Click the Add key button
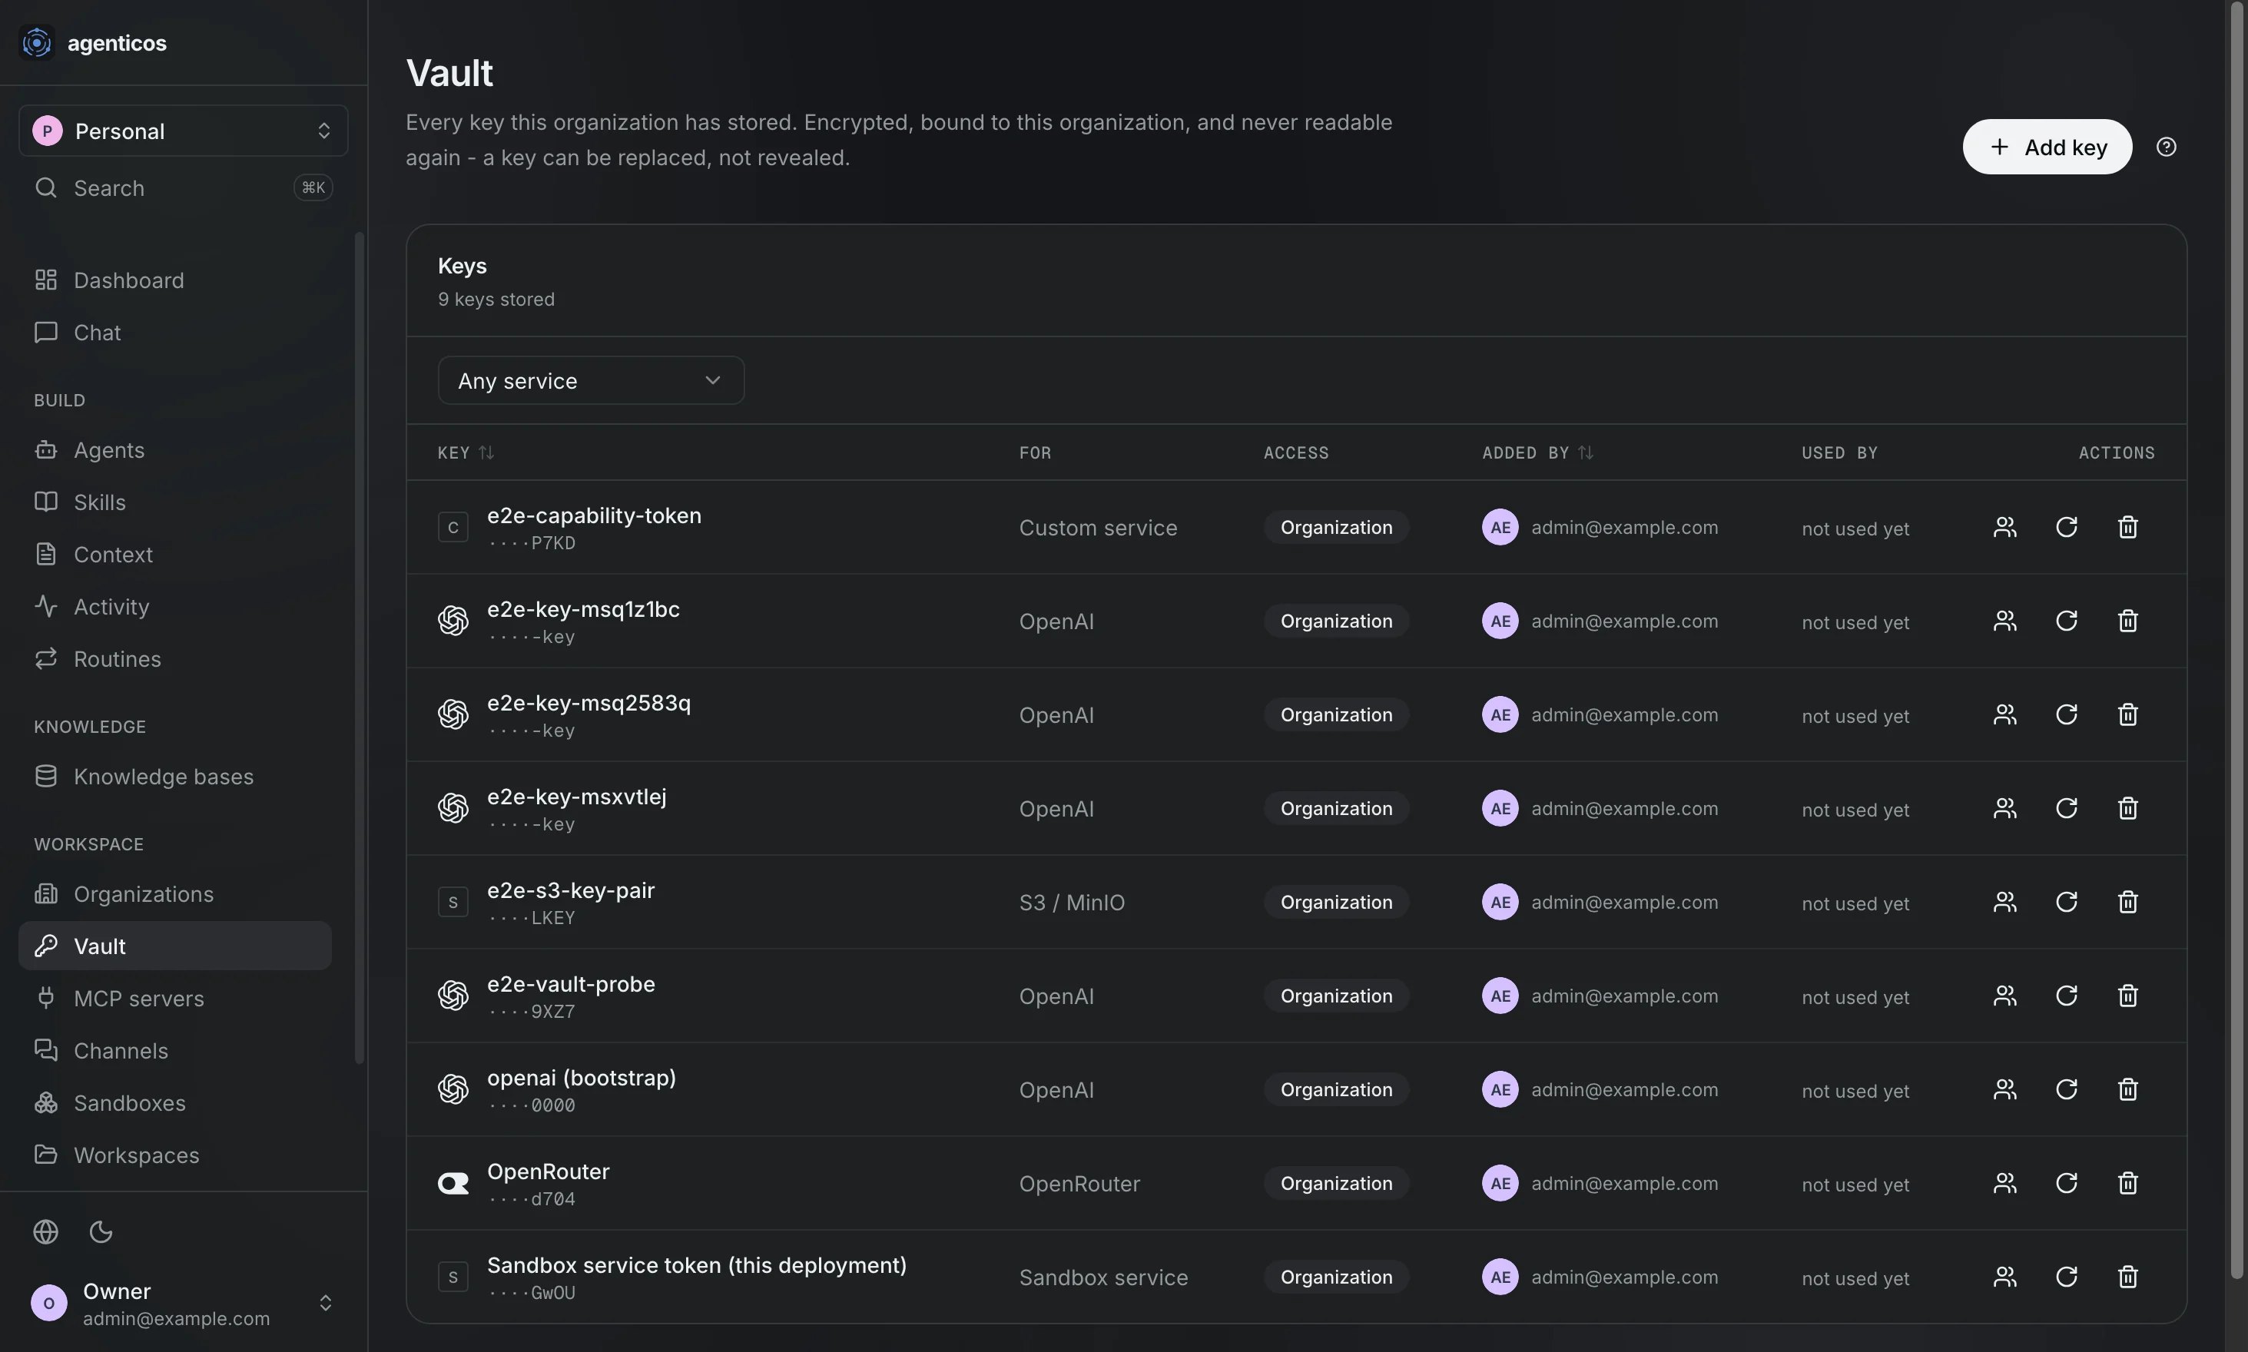 pos(2047,147)
